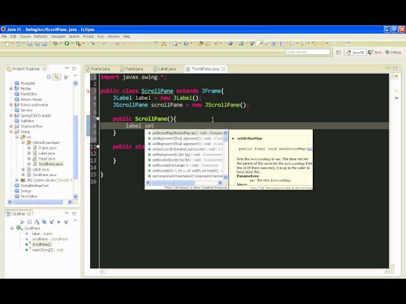Collapse the Swing project node
The height and width of the screenshot is (304, 406).
[x=11, y=132]
